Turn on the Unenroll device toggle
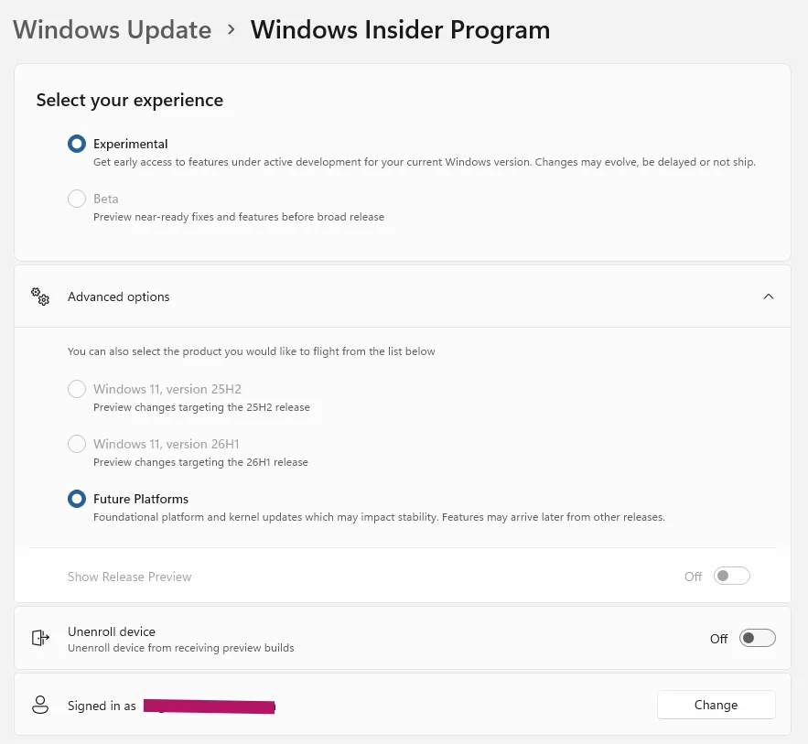Image resolution: width=808 pixels, height=744 pixels. [757, 639]
